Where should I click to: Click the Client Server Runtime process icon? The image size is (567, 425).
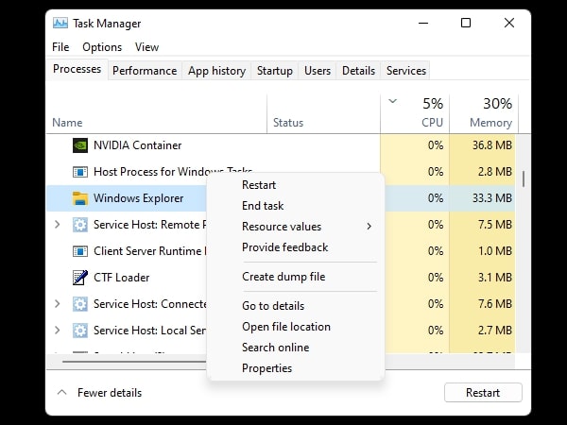point(80,251)
